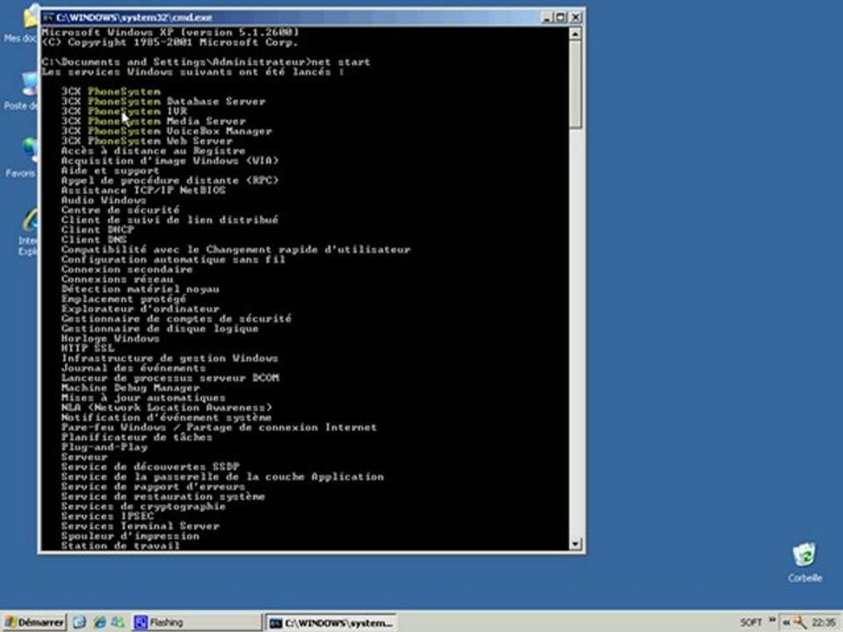The width and height of the screenshot is (843, 632).
Task: Click the 'net start' command prompt line
Action: [205, 62]
